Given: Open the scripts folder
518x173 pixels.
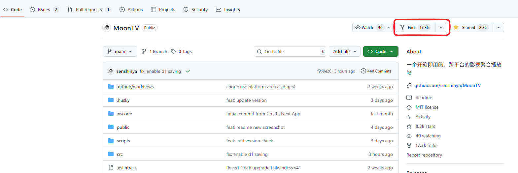Looking at the screenshot, I should [123, 141].
